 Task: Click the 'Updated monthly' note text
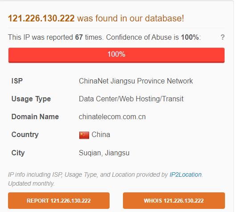coord(31,183)
